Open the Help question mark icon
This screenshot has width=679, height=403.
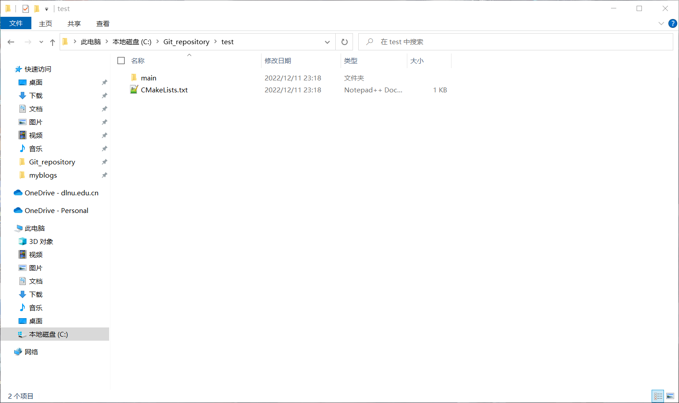point(673,23)
